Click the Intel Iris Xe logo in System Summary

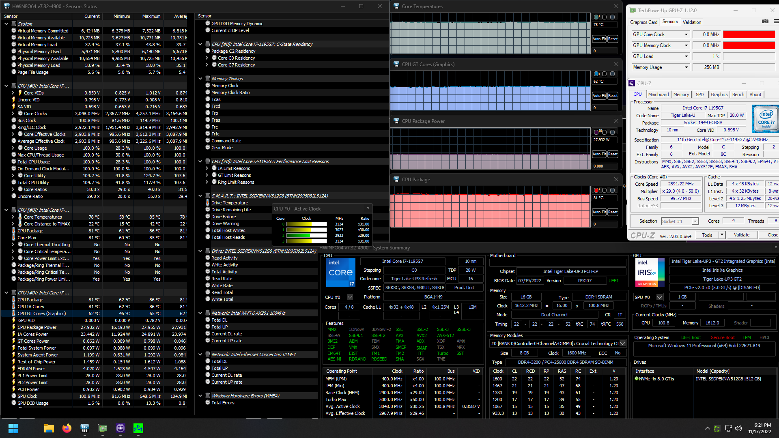[650, 273]
